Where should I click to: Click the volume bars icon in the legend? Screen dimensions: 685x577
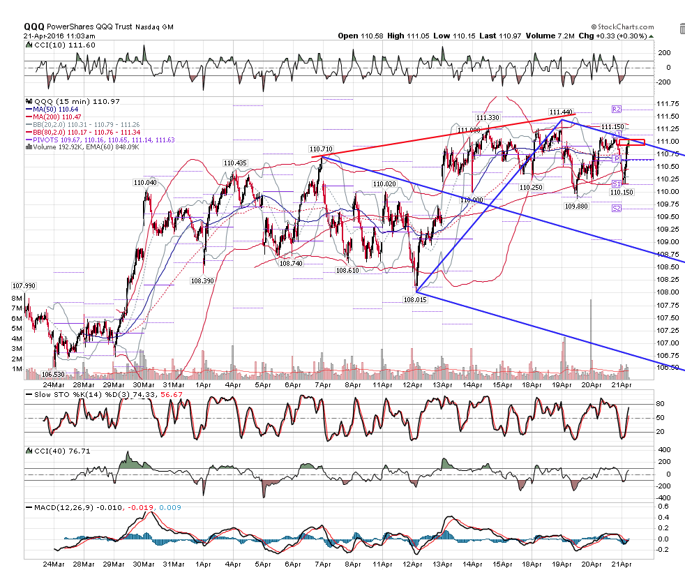(29, 147)
